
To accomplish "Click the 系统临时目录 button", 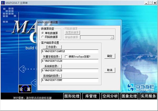I will pos(52,76).
